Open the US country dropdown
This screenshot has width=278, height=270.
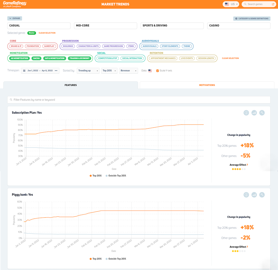coord(231,4)
